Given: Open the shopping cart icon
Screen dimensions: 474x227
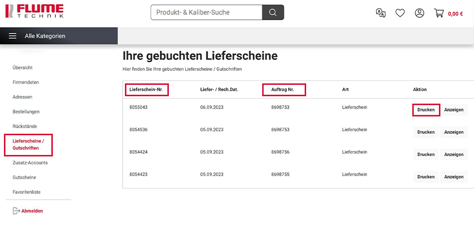Looking at the screenshot, I should (x=439, y=13).
